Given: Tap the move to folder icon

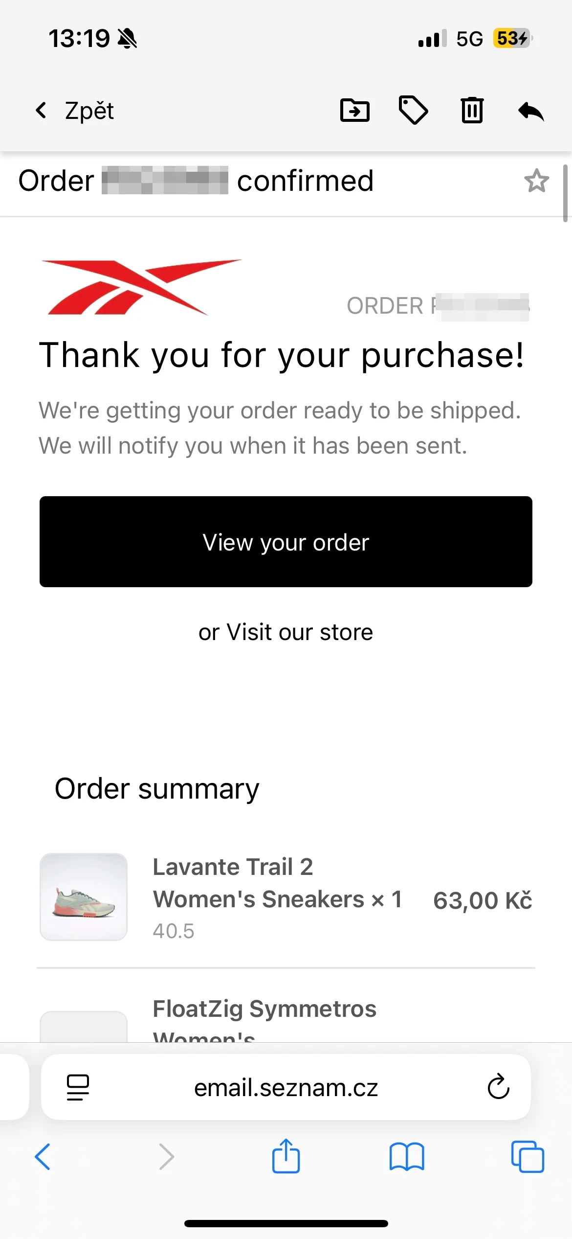Looking at the screenshot, I should point(355,110).
